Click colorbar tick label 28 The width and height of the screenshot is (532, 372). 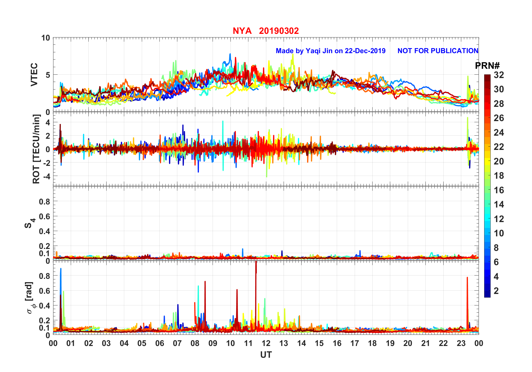tap(499, 104)
